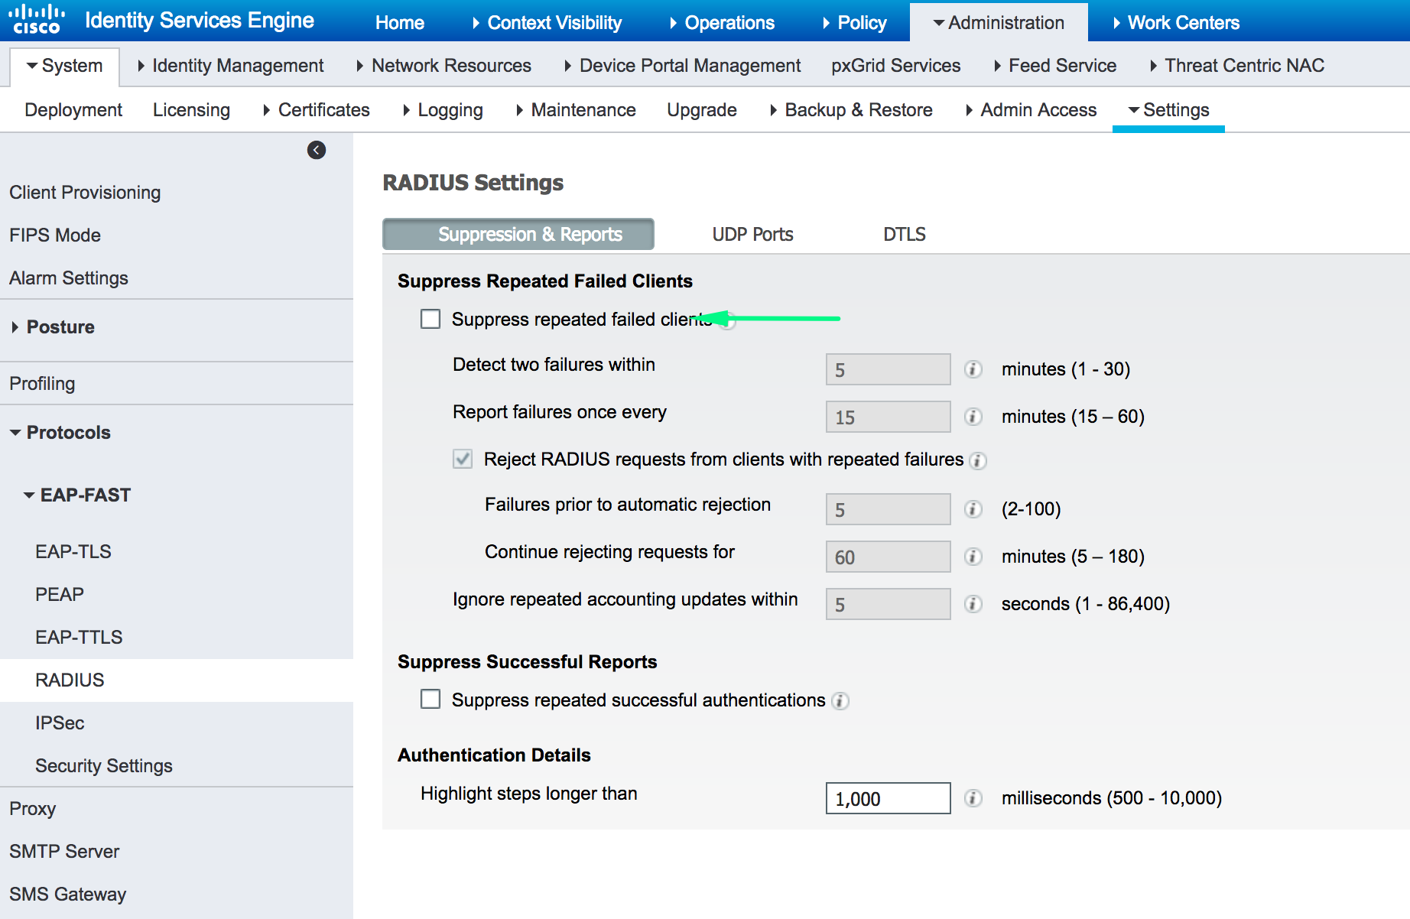
Task: Enable Suppress repeated successful authentications
Action: [x=430, y=699]
